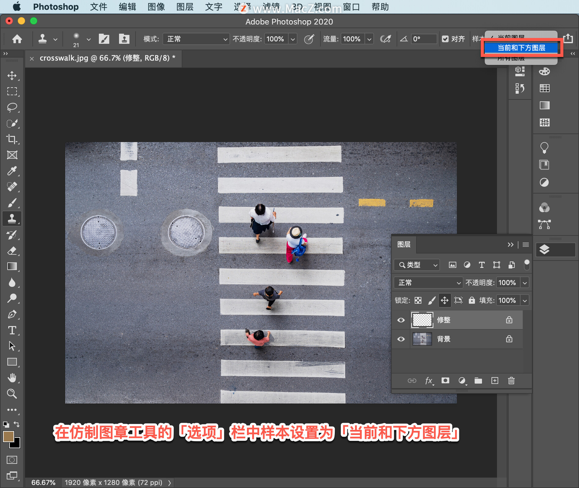
Task: Toggle airbrush-style build-up icon
Action: tap(385, 39)
